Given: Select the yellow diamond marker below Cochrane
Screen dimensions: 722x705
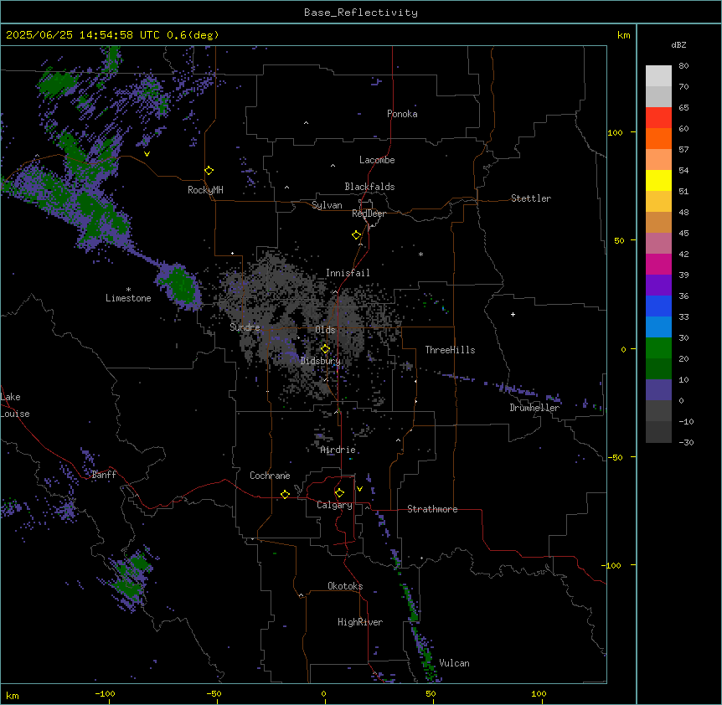Looking at the screenshot, I should point(285,494).
